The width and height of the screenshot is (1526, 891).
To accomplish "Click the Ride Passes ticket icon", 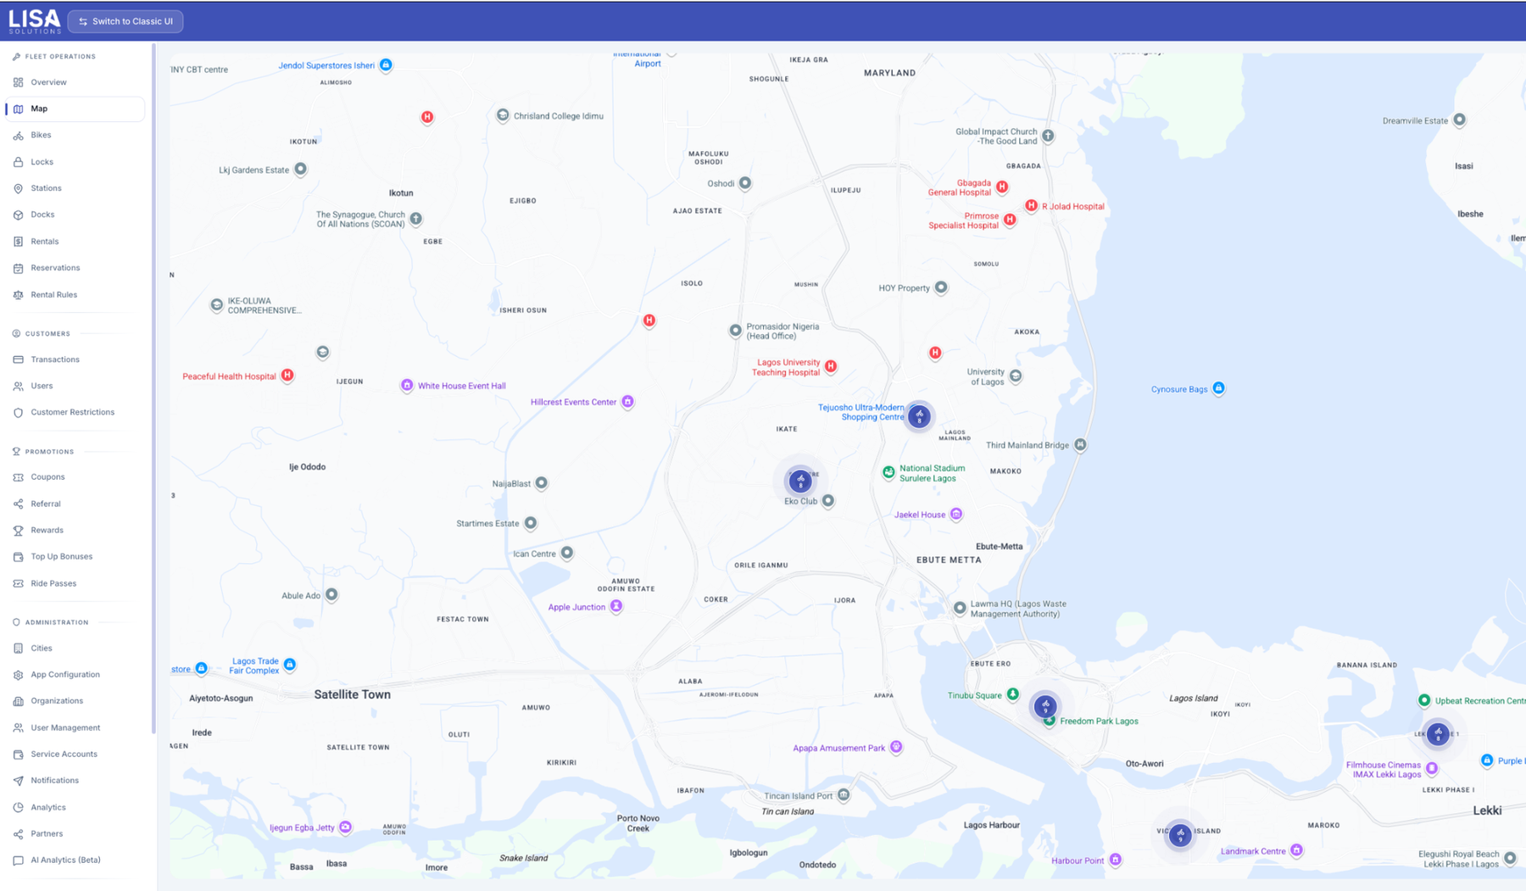I will (x=18, y=583).
